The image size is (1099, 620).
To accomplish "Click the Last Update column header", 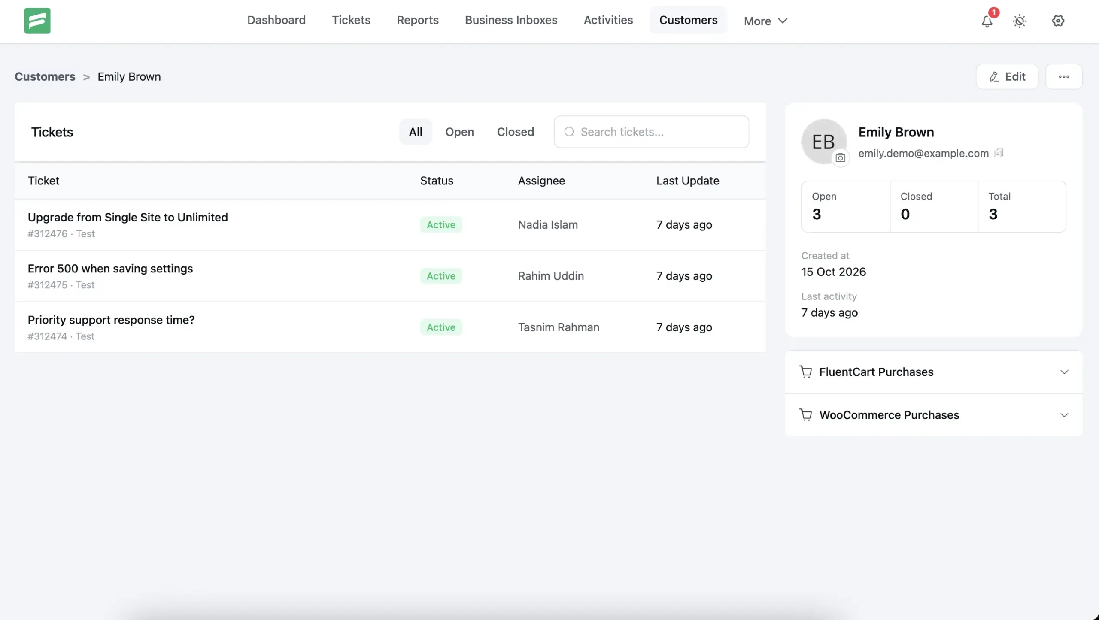I will click(x=687, y=181).
